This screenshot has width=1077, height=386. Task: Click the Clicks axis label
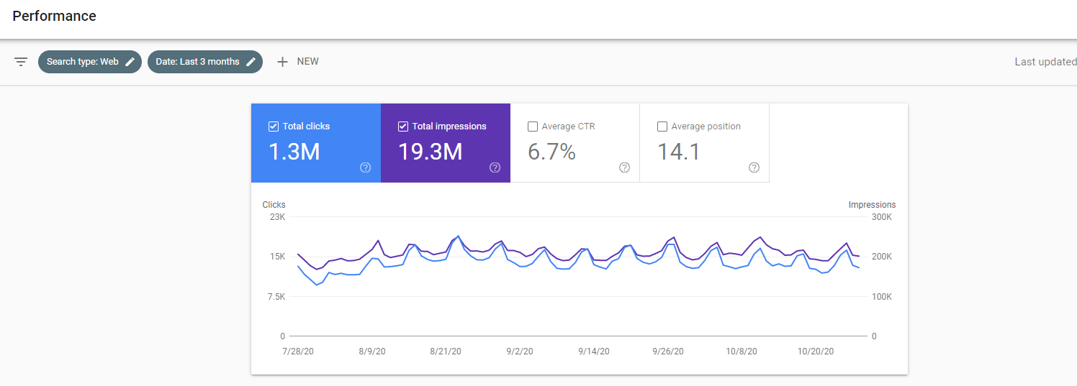coord(274,205)
